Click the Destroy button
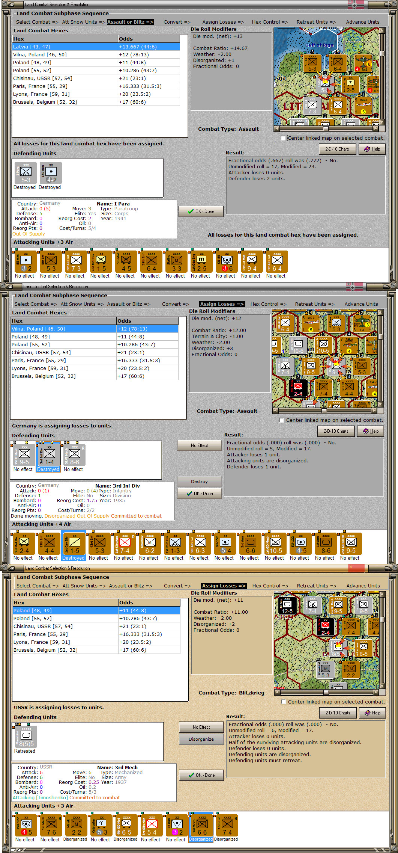Image resolution: width=398 pixels, height=853 pixels. 199,482
